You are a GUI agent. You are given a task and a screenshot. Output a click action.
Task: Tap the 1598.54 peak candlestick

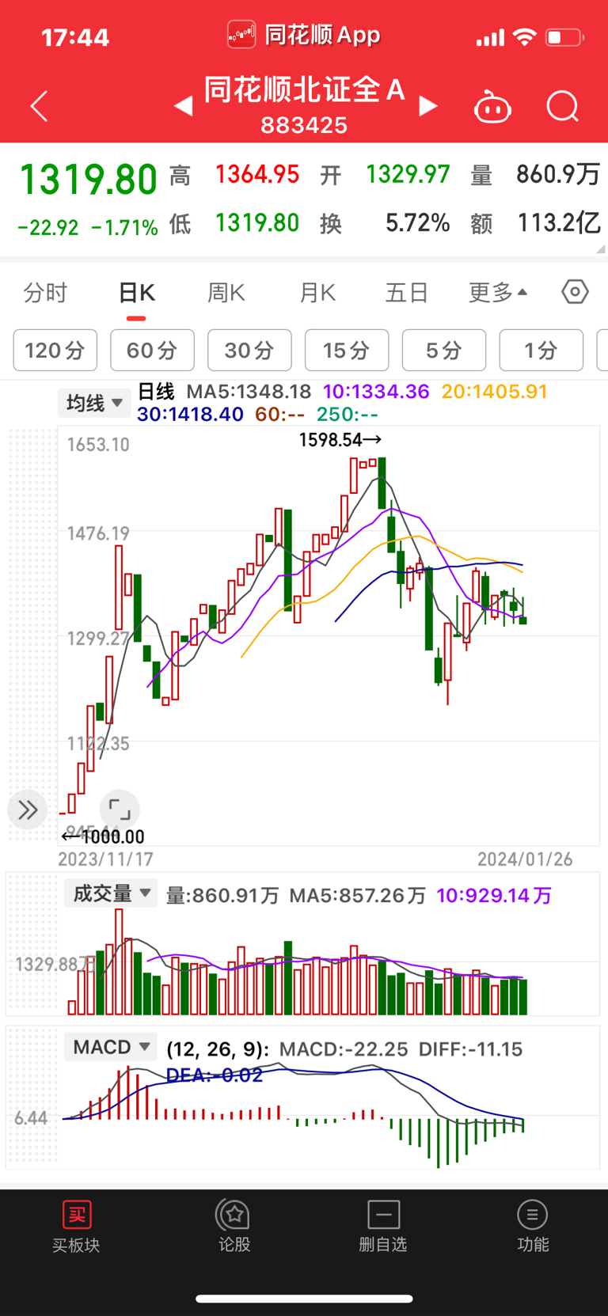(382, 483)
